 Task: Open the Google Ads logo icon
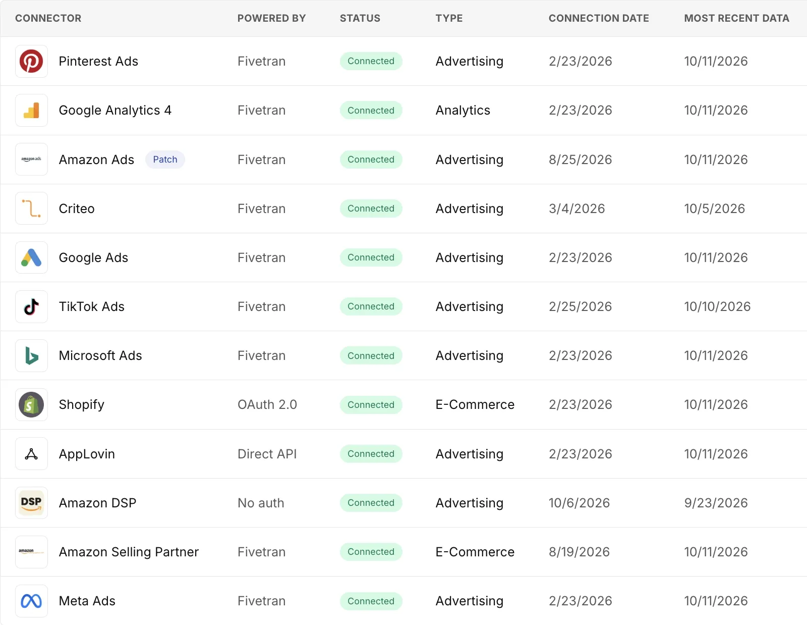click(x=31, y=257)
